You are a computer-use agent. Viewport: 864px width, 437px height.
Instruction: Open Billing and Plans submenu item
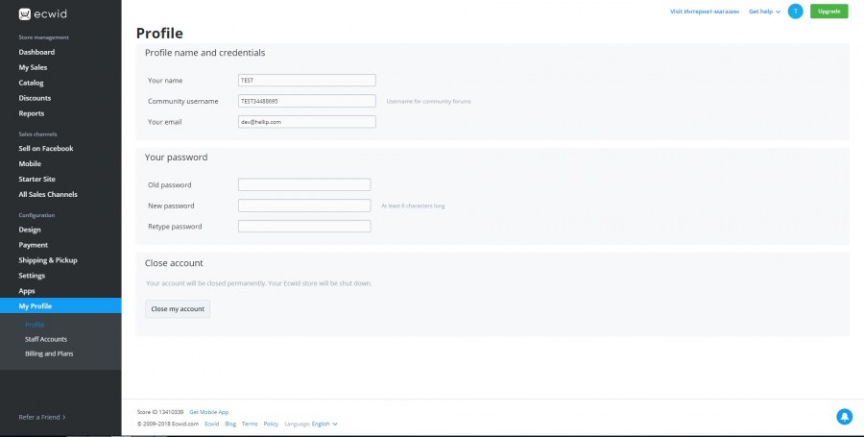[x=49, y=353]
